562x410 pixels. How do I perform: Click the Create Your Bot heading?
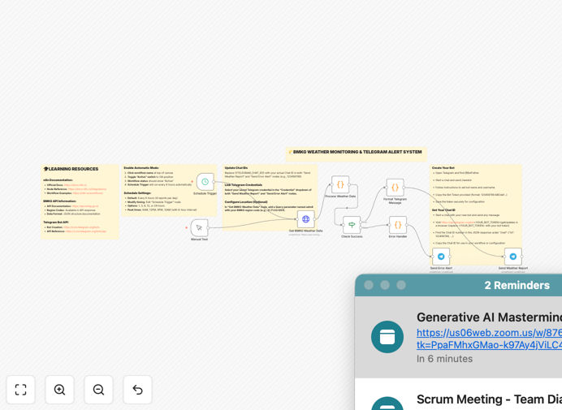point(443,168)
